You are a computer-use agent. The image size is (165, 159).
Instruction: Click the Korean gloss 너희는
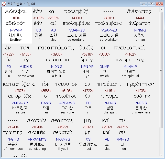[87, 72]
